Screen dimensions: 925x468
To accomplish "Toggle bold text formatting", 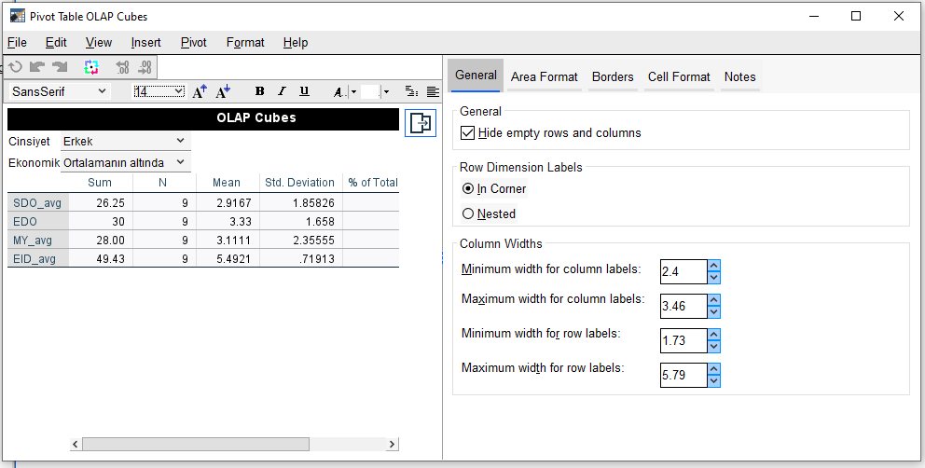I will [259, 91].
